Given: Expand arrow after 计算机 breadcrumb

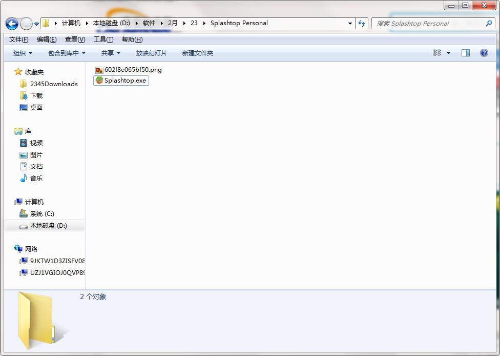Looking at the screenshot, I should tap(87, 23).
